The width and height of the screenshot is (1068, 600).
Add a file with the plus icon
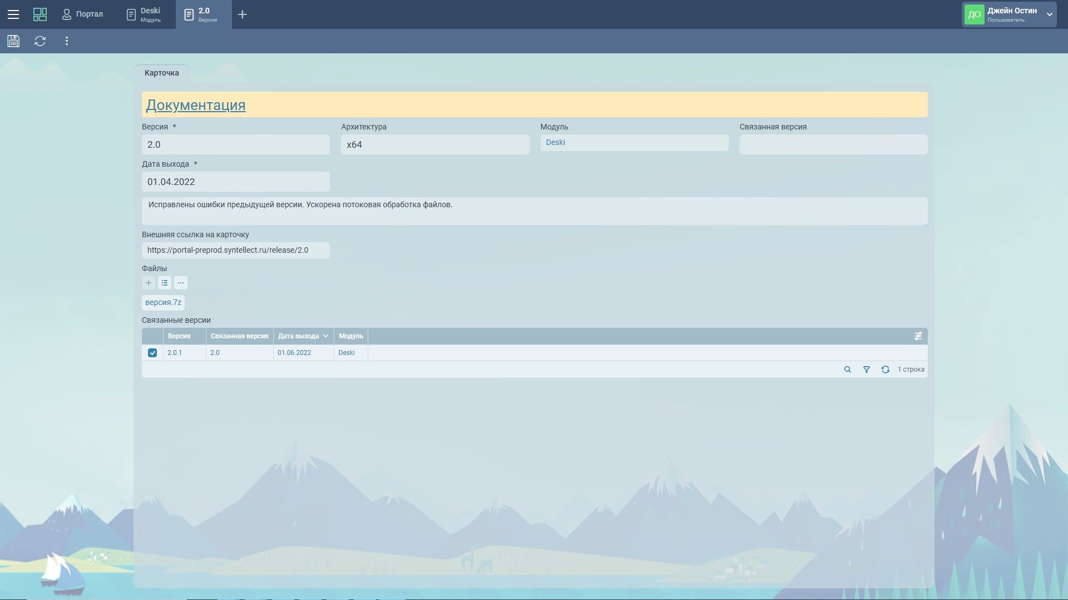[x=149, y=283]
